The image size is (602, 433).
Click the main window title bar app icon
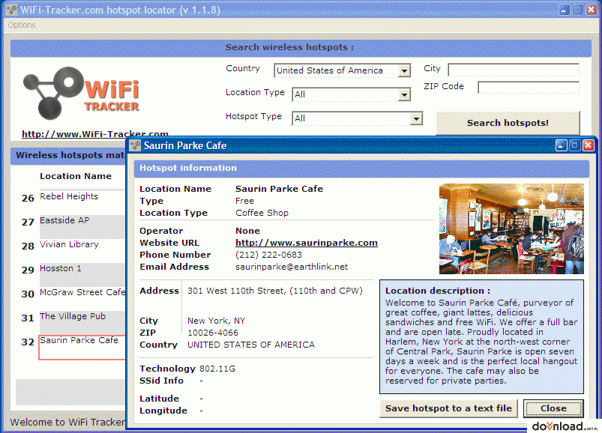(11, 10)
